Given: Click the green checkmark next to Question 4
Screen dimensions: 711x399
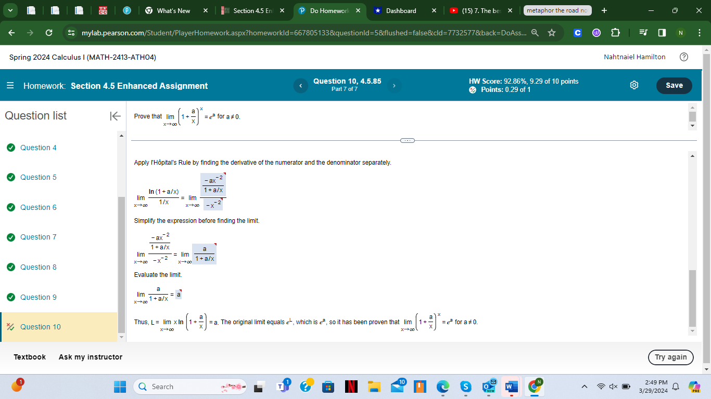Looking at the screenshot, I should 11,148.
